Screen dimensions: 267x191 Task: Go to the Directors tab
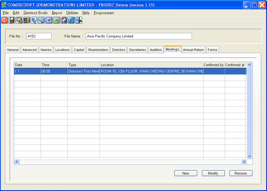[x=118, y=50]
